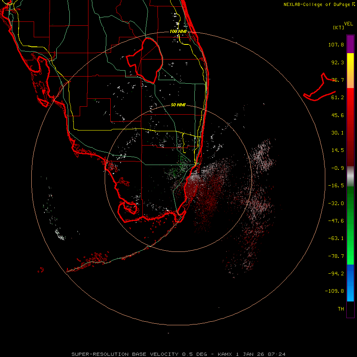Click the 45.6 velocity scale value
This screenshot has width=357, height=357.
338,115
